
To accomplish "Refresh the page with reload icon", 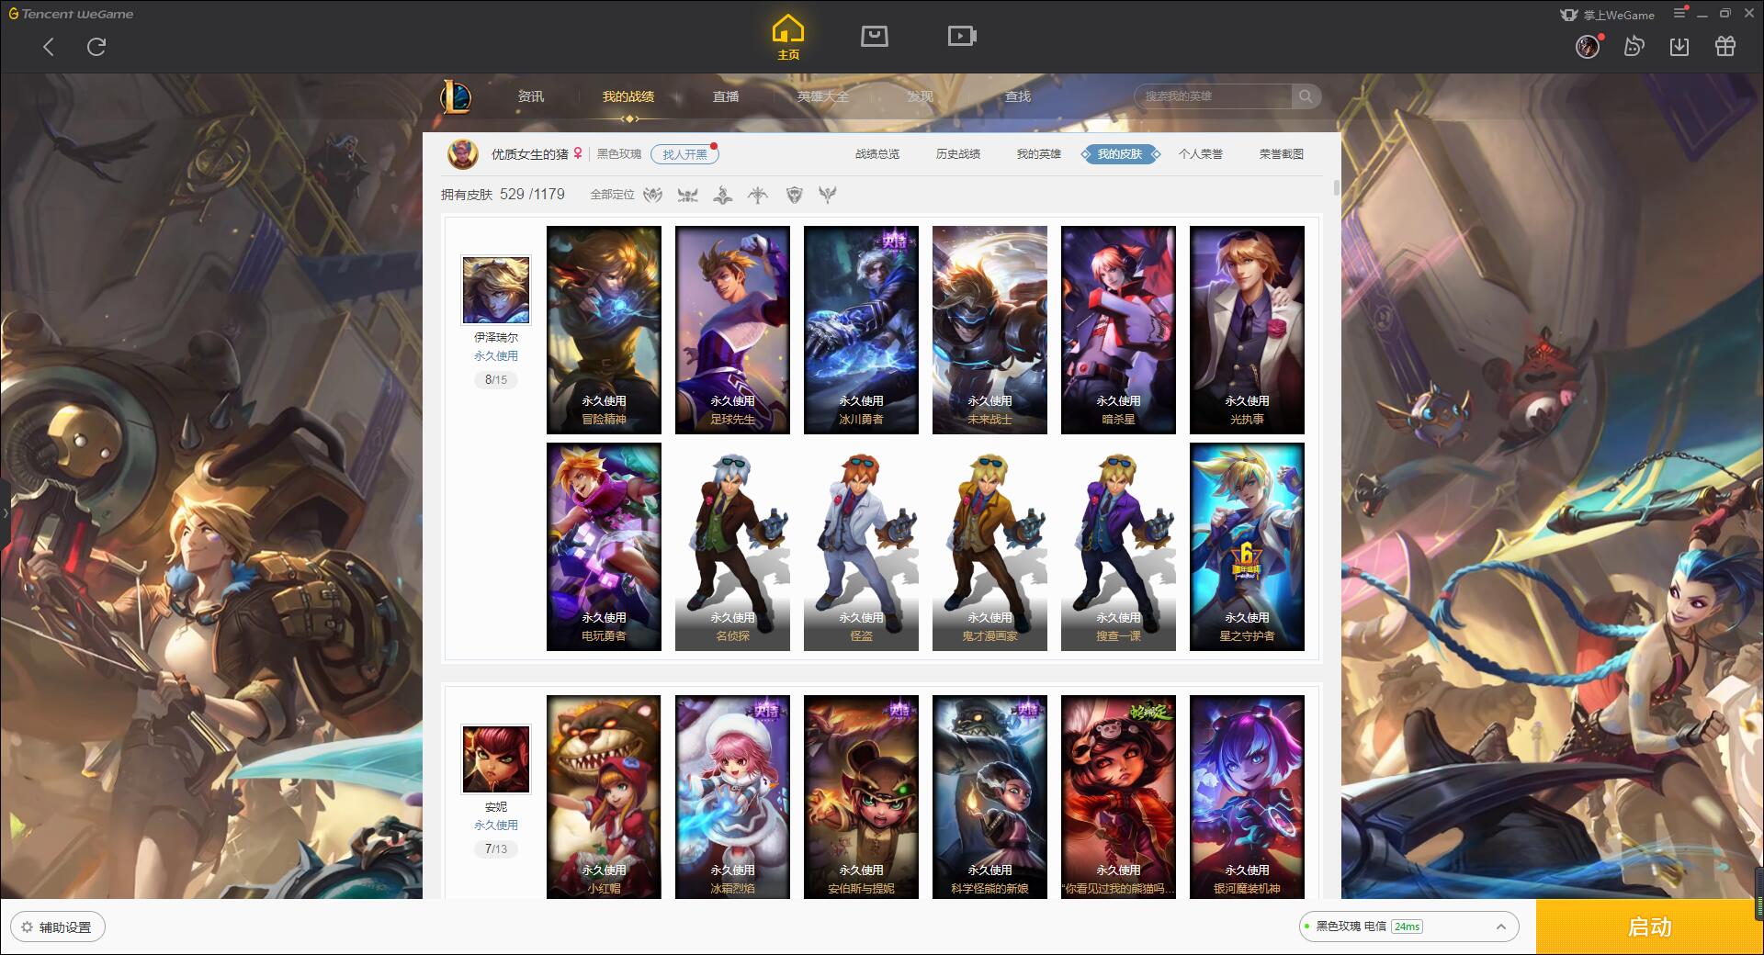I will click(96, 46).
